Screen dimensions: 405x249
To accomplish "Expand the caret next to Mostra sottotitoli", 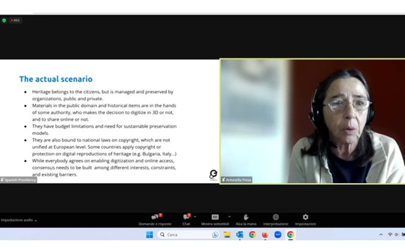I will pyautogui.click(x=229, y=217).
